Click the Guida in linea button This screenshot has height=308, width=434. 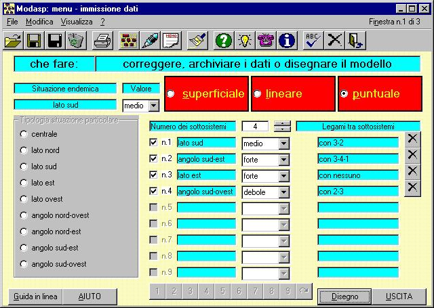[x=36, y=296]
